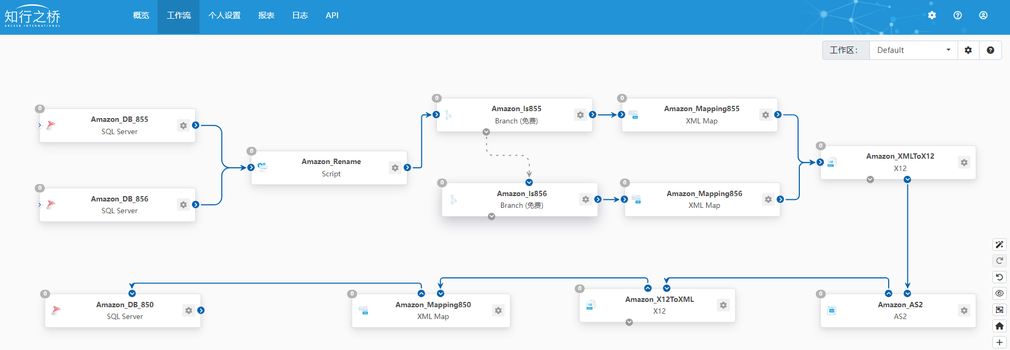The image size is (1010, 350).
Task: Click the plus zoom-in tool
Action: 999,343
